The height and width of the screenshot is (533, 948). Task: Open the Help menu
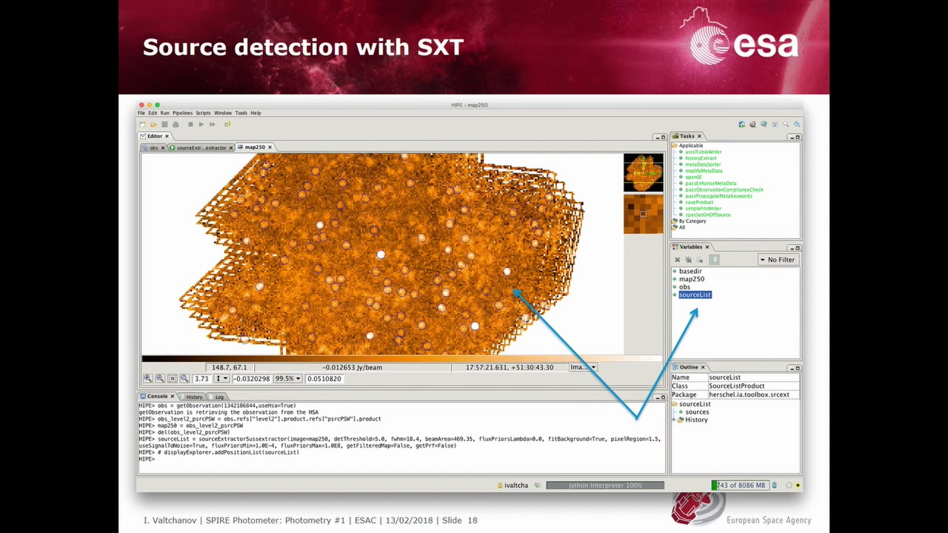[x=256, y=113]
